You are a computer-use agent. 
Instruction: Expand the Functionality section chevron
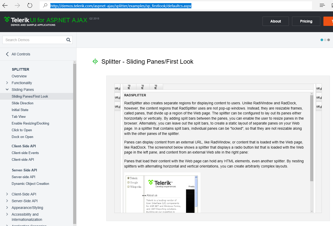7,83
